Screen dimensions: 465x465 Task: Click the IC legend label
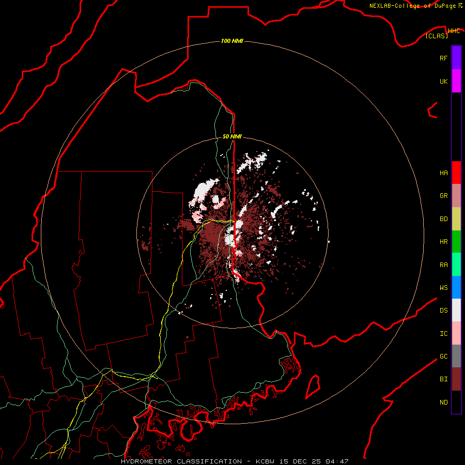tap(443, 334)
